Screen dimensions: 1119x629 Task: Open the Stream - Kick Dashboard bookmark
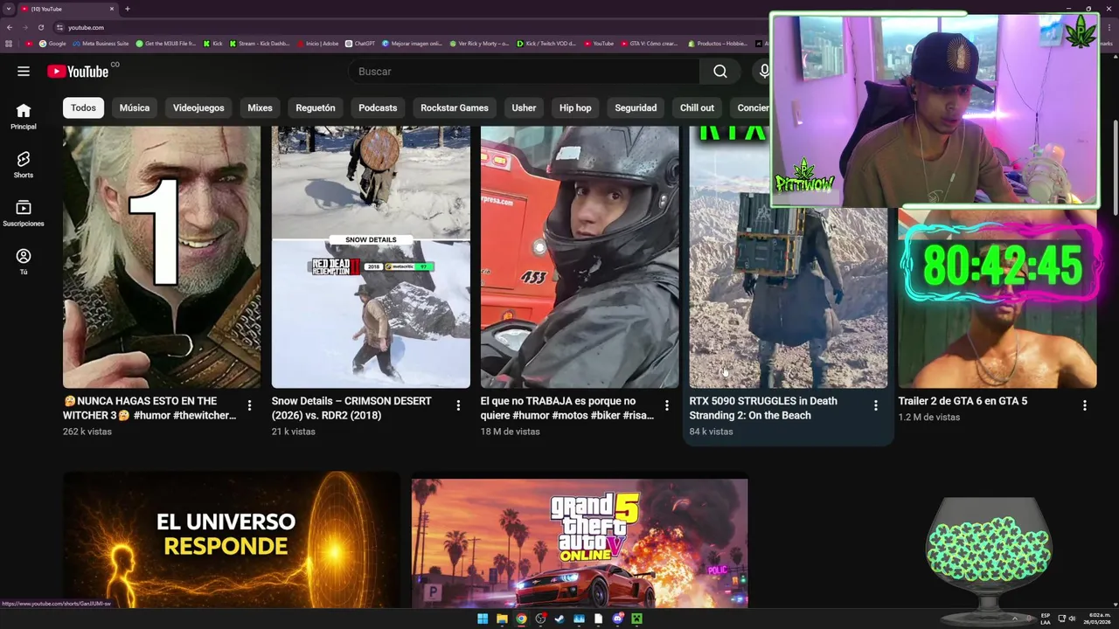click(260, 43)
